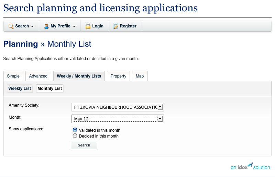This screenshot has width=275, height=177.
Task: Click the Register notepad icon
Action: click(116, 26)
